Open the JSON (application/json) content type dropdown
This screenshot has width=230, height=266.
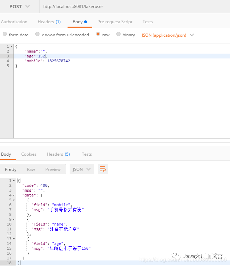[x=168, y=35]
